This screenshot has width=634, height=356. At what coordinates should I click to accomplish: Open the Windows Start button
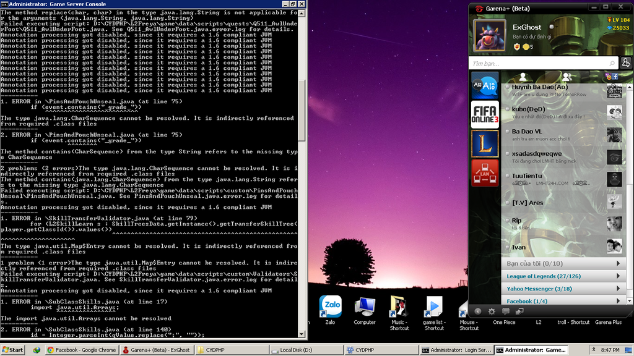click(12, 350)
